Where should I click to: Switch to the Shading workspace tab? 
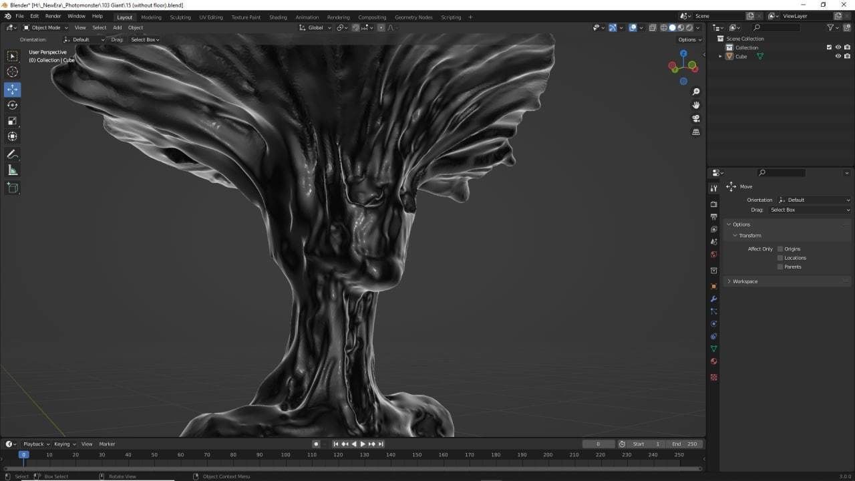(278, 17)
